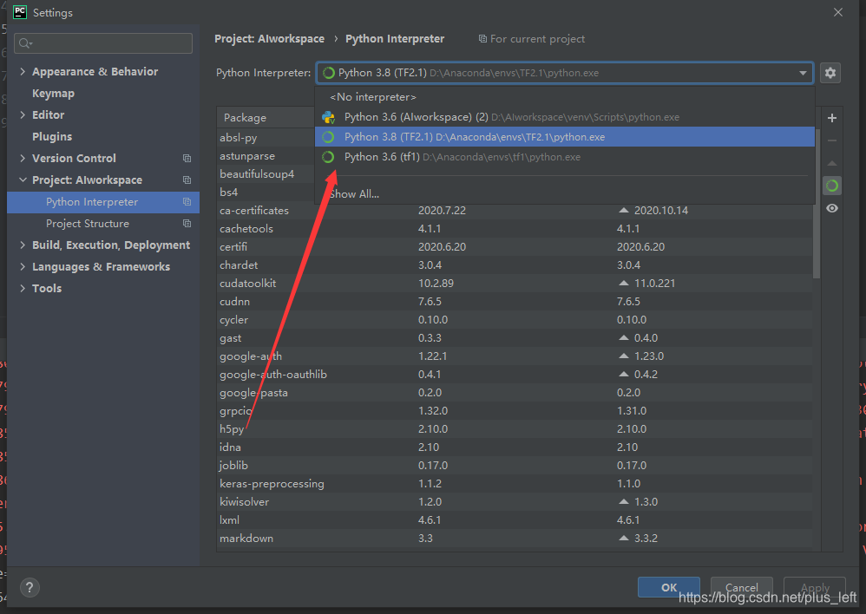The image size is (866, 614).
Task: Expand Version Control section
Action: click(23, 159)
